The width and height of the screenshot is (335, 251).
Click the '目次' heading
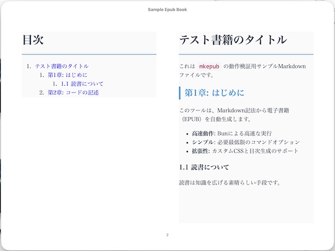pos(33,40)
